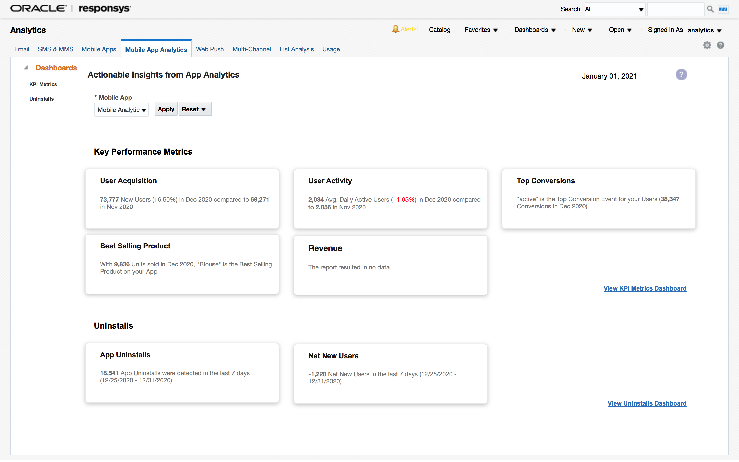
Task: Open View Uninstalls Dashboard link
Action: (647, 403)
